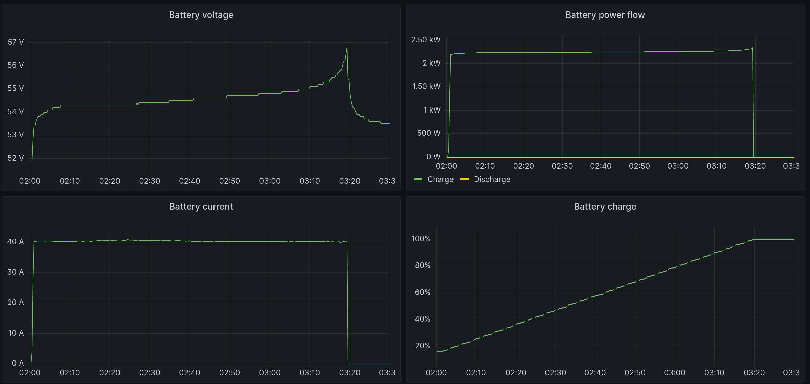810x384 pixels.
Task: Click 02:30 tick on Battery voltage chart
Action: click(x=150, y=181)
